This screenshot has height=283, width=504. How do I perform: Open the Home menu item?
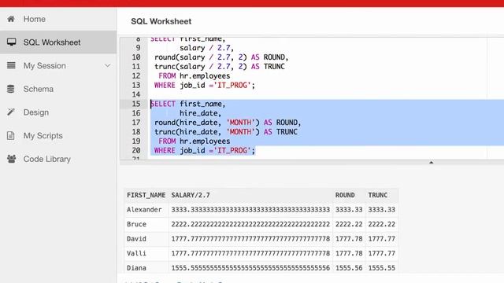(x=35, y=19)
